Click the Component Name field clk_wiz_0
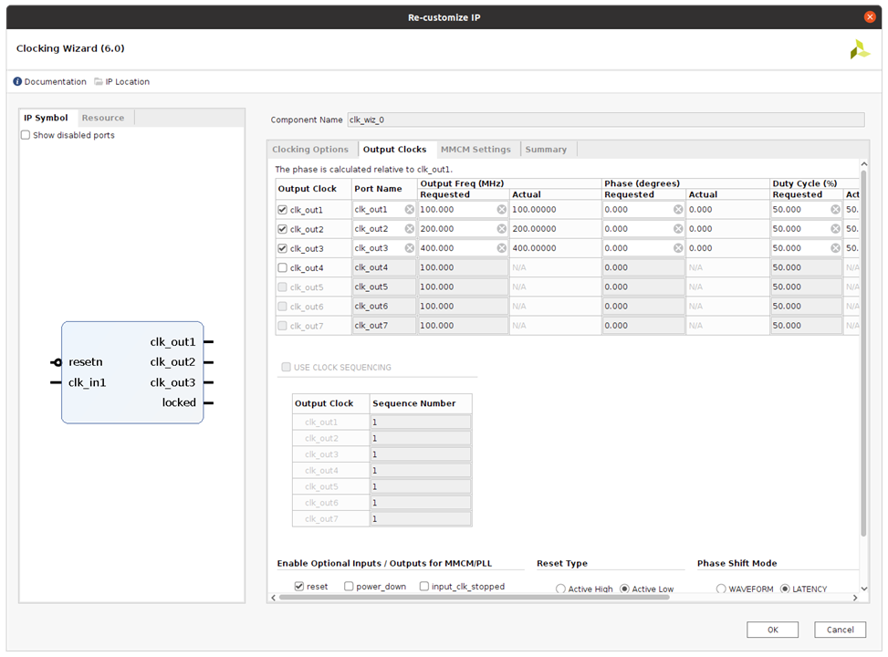888x657 pixels. tap(606, 120)
